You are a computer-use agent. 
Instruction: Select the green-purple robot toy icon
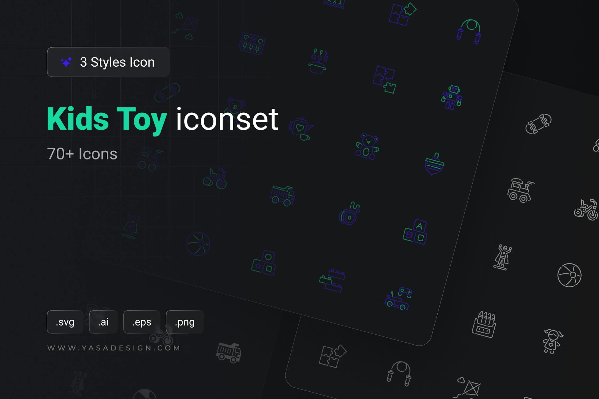pyautogui.click(x=452, y=97)
